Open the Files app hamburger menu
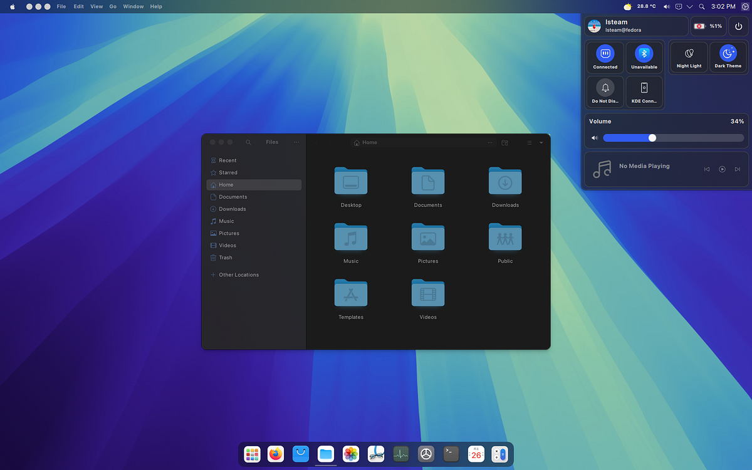 pyautogui.click(x=296, y=142)
